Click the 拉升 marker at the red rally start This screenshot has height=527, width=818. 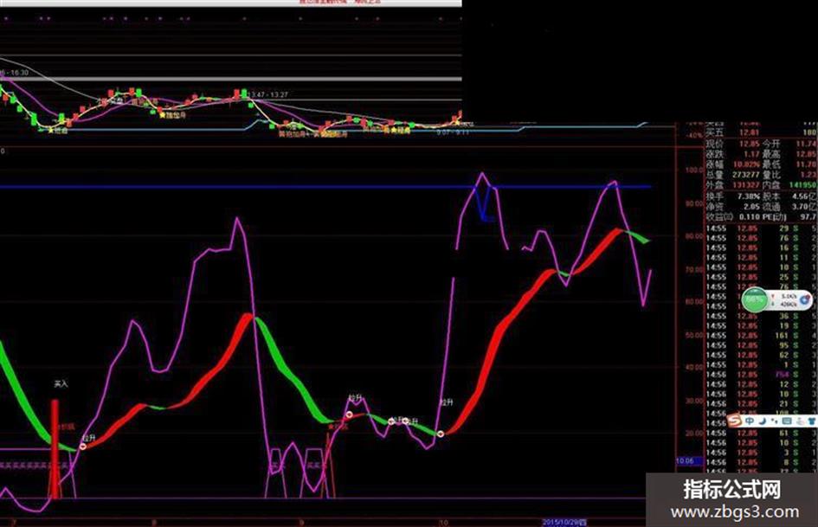[446, 402]
